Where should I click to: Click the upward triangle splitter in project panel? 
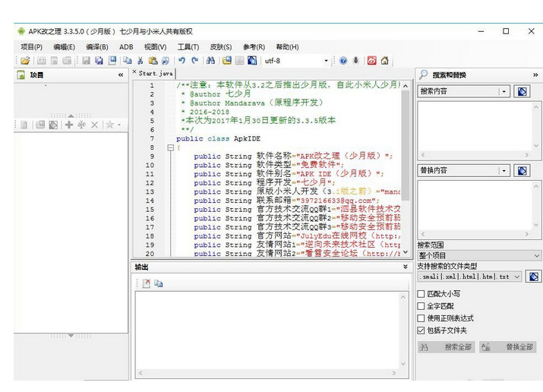(x=71, y=115)
